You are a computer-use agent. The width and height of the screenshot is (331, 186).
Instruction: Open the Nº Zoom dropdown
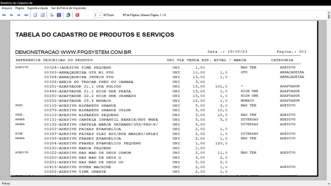click(98, 15)
